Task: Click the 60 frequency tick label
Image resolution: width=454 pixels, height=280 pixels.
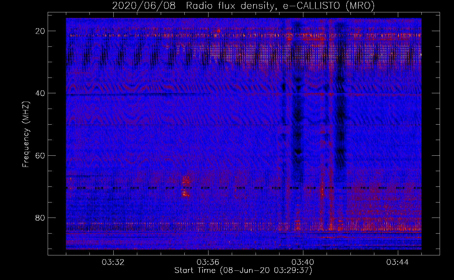Action: click(40, 155)
